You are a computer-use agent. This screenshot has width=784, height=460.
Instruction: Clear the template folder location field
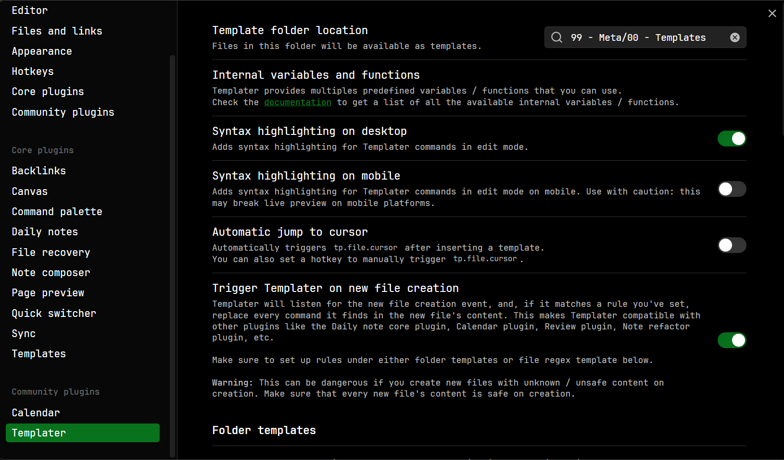coord(734,37)
